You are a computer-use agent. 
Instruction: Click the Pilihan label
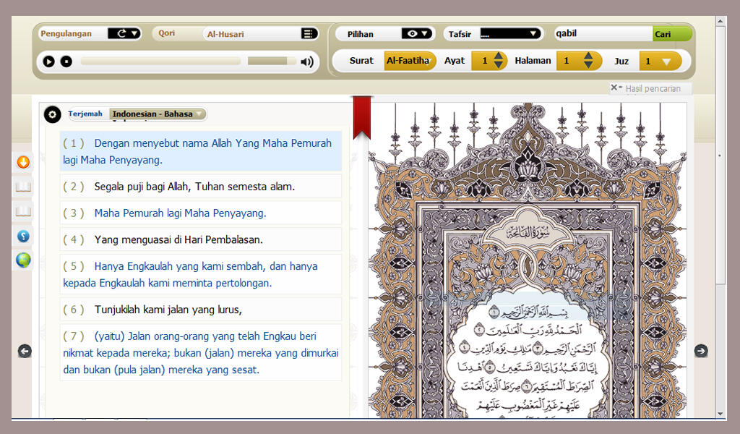pos(360,34)
